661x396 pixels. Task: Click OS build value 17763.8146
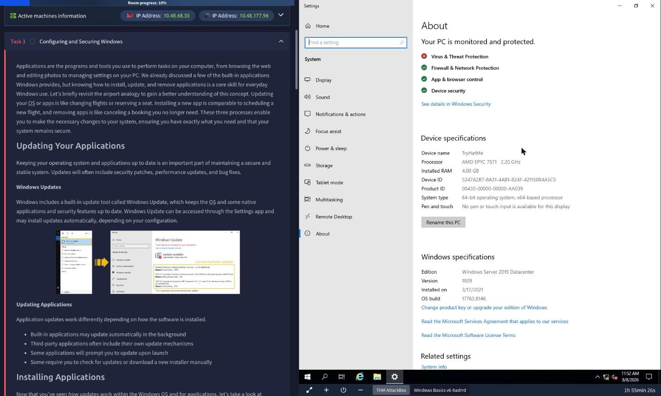coord(474,299)
